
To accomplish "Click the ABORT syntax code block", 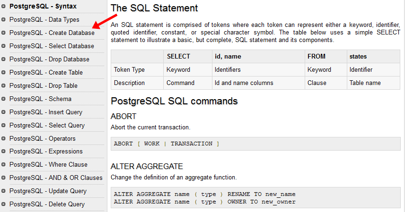I will 255,144.
